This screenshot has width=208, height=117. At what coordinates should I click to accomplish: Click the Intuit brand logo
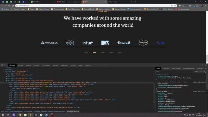click(88, 43)
